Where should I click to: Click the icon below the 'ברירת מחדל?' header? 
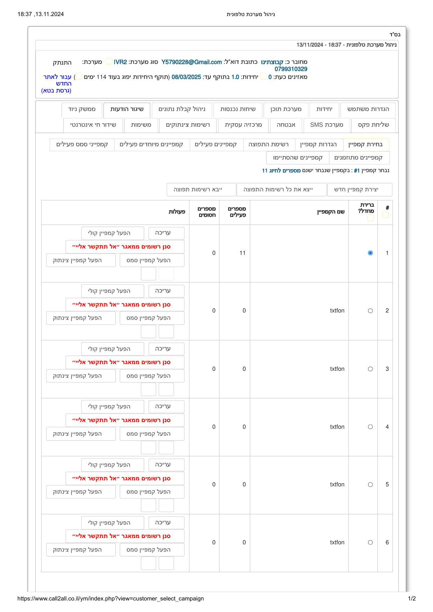(x=370, y=218)
